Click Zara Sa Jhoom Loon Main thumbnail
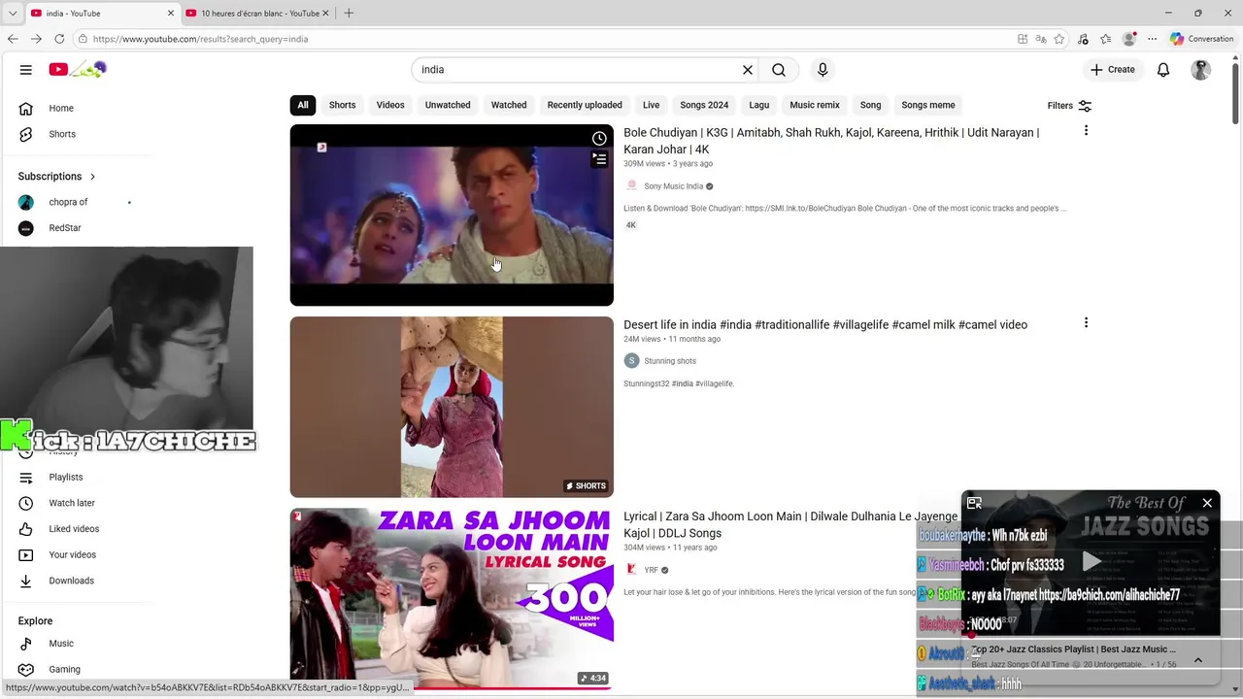Image resolution: width=1243 pixels, height=699 pixels. (x=452, y=599)
